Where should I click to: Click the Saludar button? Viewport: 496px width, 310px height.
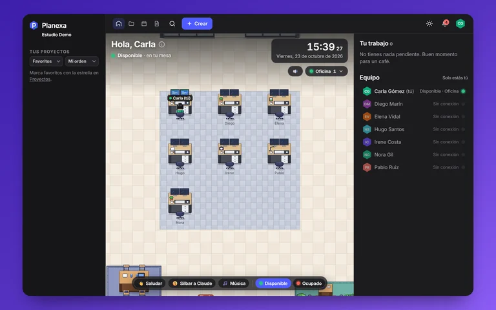(150, 284)
